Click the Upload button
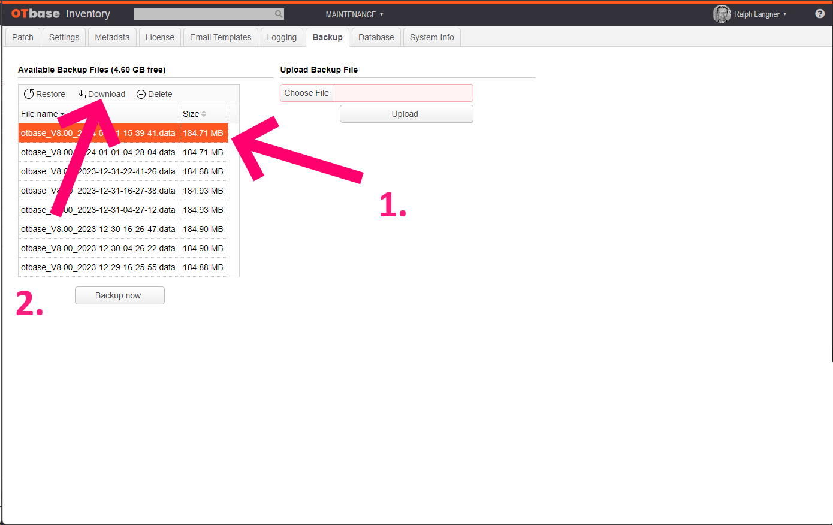 (x=406, y=114)
